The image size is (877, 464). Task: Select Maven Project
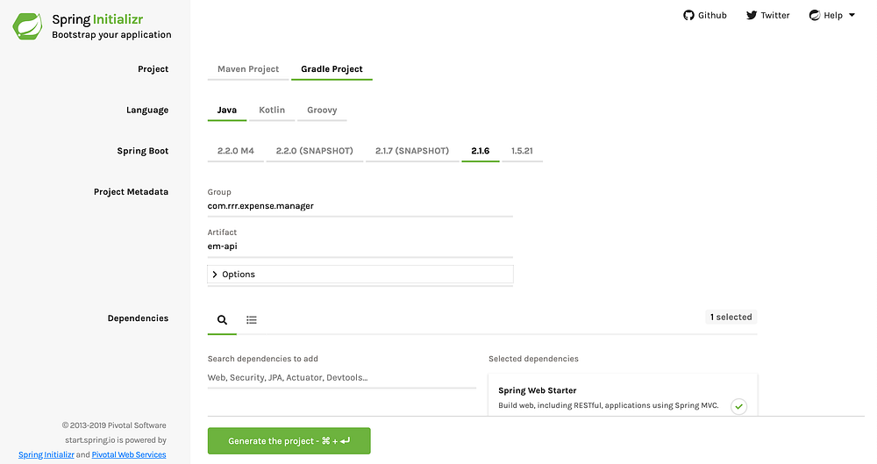248,68
